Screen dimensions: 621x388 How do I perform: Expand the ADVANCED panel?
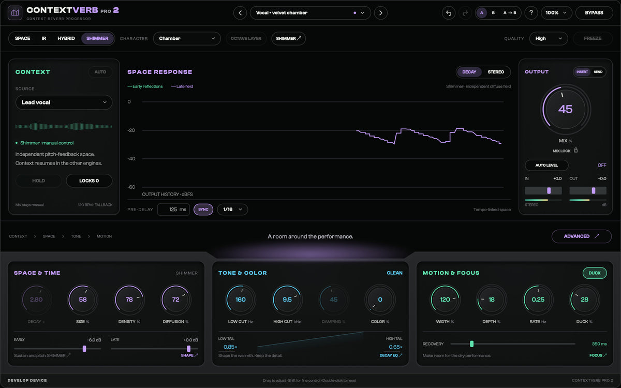(582, 236)
